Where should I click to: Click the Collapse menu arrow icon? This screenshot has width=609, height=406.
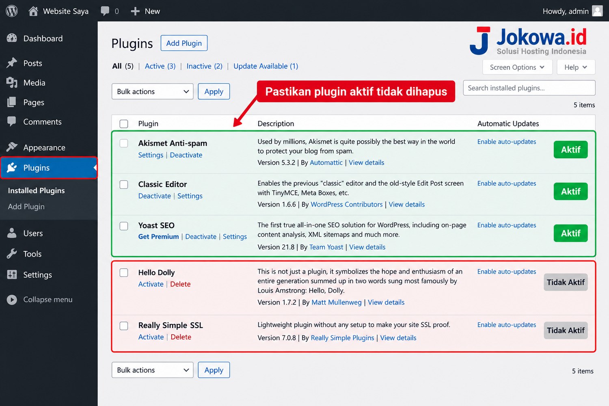(12, 300)
